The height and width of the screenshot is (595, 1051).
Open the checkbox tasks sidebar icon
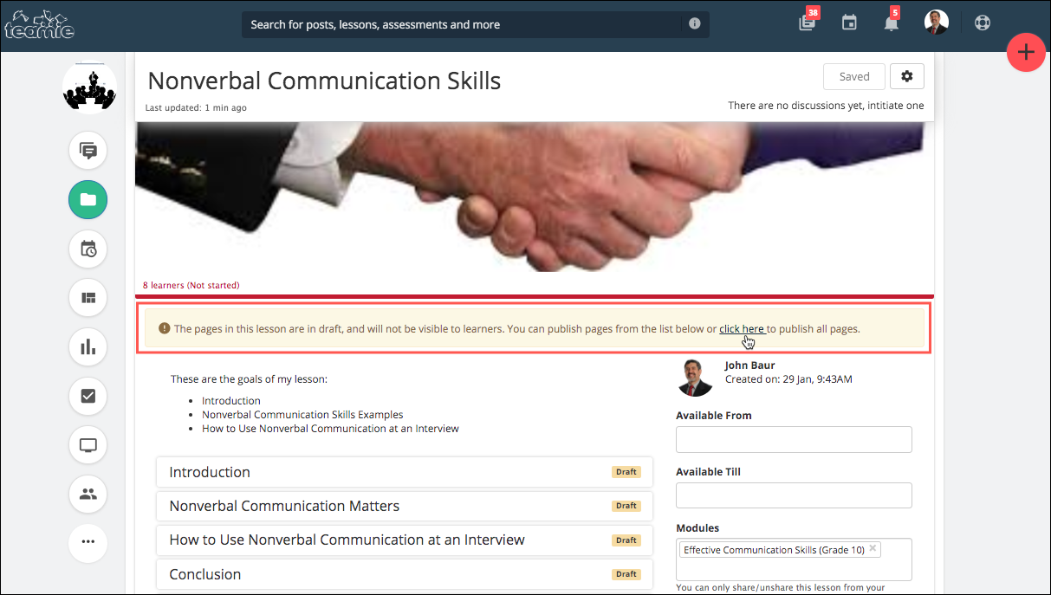click(x=88, y=397)
